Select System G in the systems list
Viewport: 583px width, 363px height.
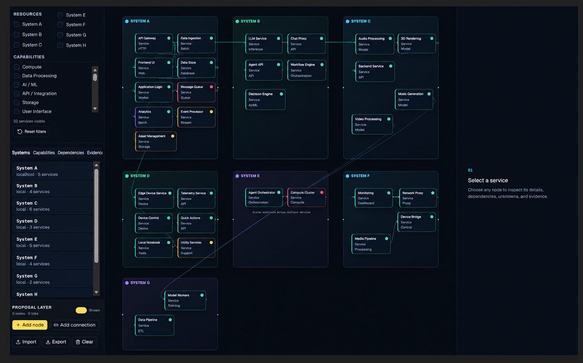click(x=52, y=279)
